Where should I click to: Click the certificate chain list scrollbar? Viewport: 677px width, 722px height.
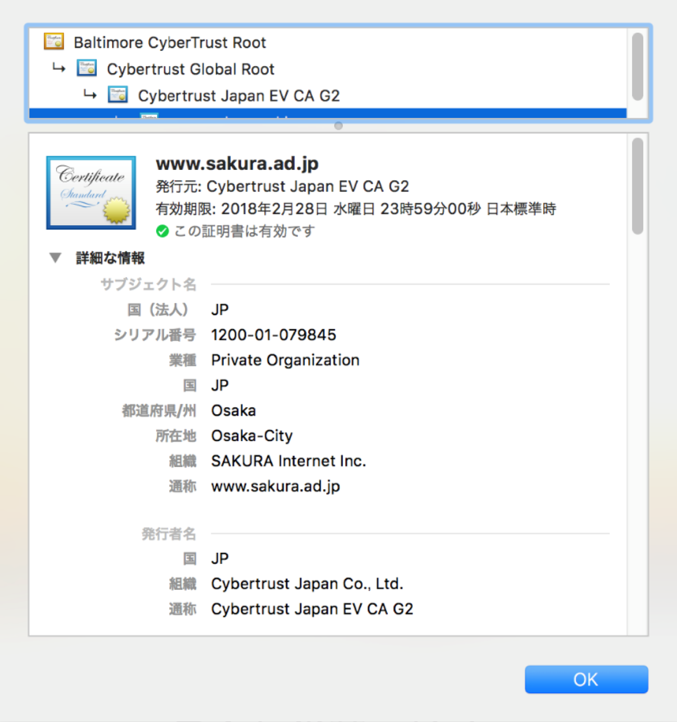[637, 67]
